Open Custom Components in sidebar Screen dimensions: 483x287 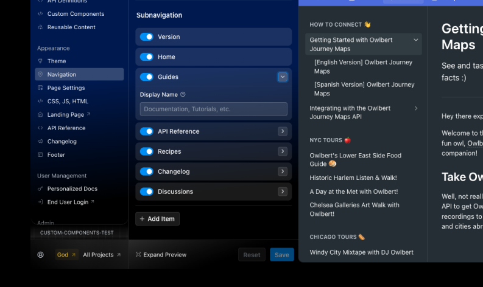79,14
